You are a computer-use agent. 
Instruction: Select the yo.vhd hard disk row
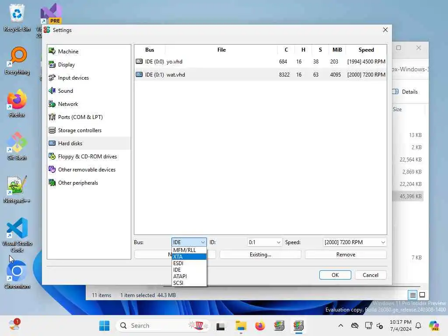[260, 61]
